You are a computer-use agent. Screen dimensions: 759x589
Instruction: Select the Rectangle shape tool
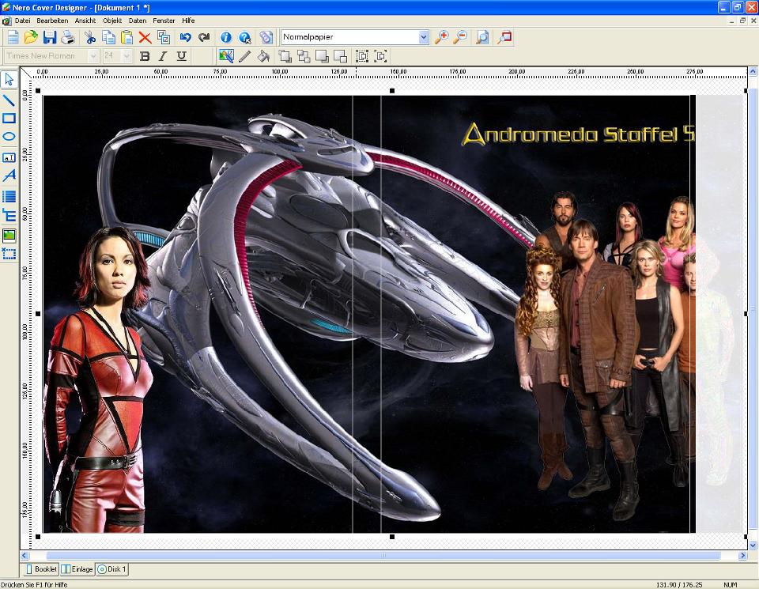click(x=9, y=119)
